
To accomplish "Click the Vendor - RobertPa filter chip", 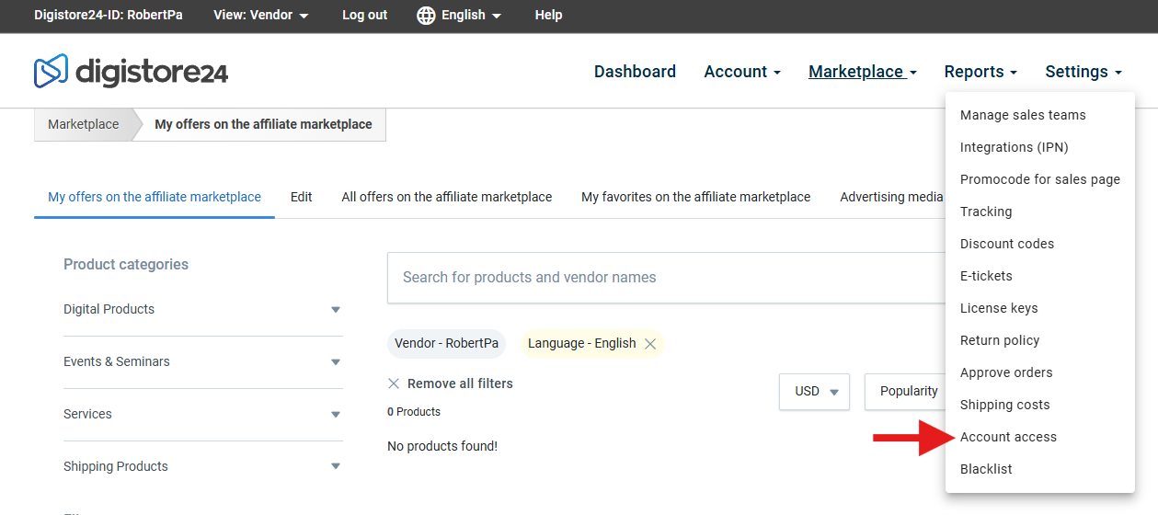I will click(446, 344).
